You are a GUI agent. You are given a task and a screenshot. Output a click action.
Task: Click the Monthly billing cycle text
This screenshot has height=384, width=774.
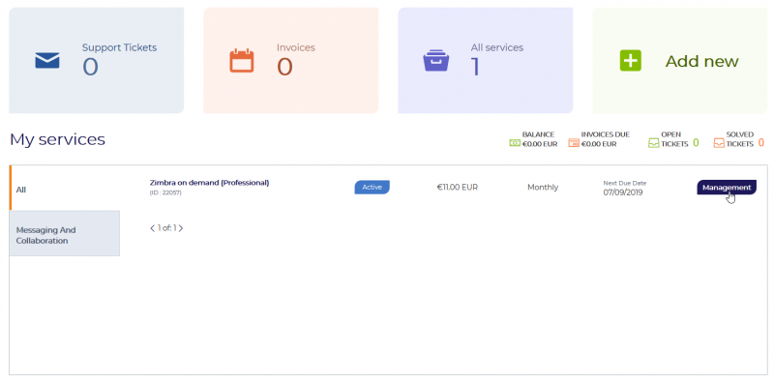(x=543, y=187)
